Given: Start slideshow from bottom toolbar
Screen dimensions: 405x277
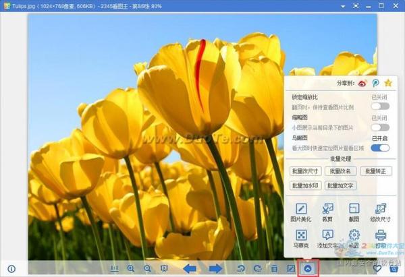Looking at the screenshot, I should [164, 269].
